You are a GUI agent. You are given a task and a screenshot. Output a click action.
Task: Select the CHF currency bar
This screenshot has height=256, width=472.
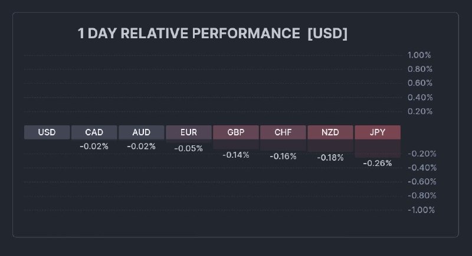pos(283,132)
